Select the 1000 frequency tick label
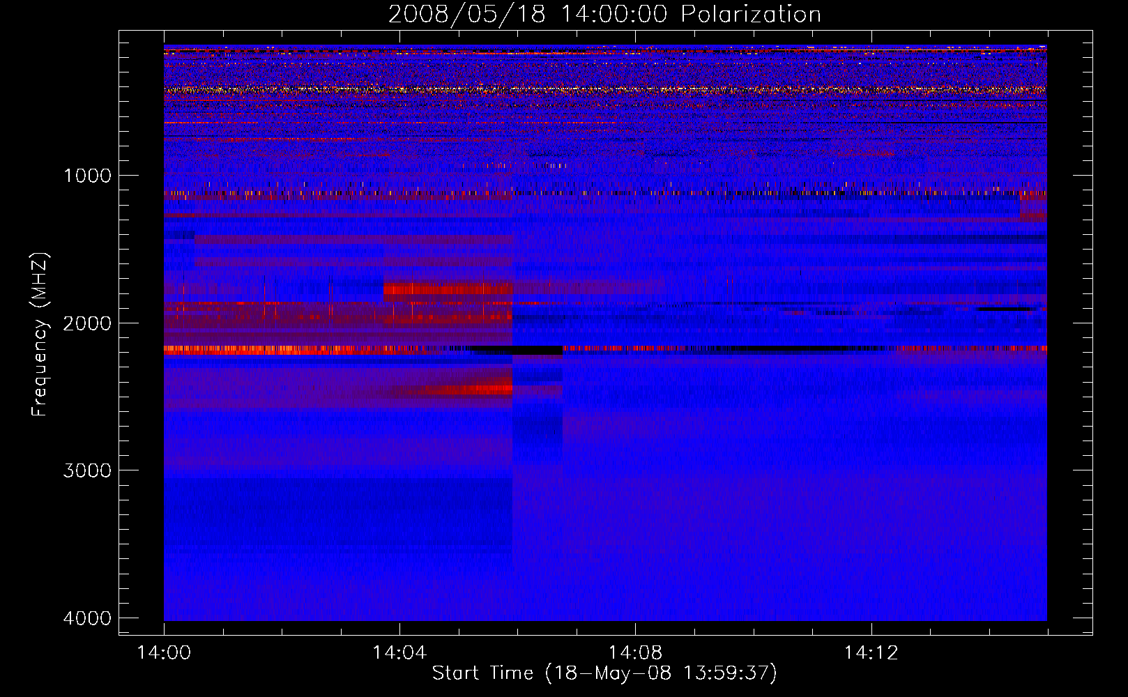The height and width of the screenshot is (697, 1128). 87,176
